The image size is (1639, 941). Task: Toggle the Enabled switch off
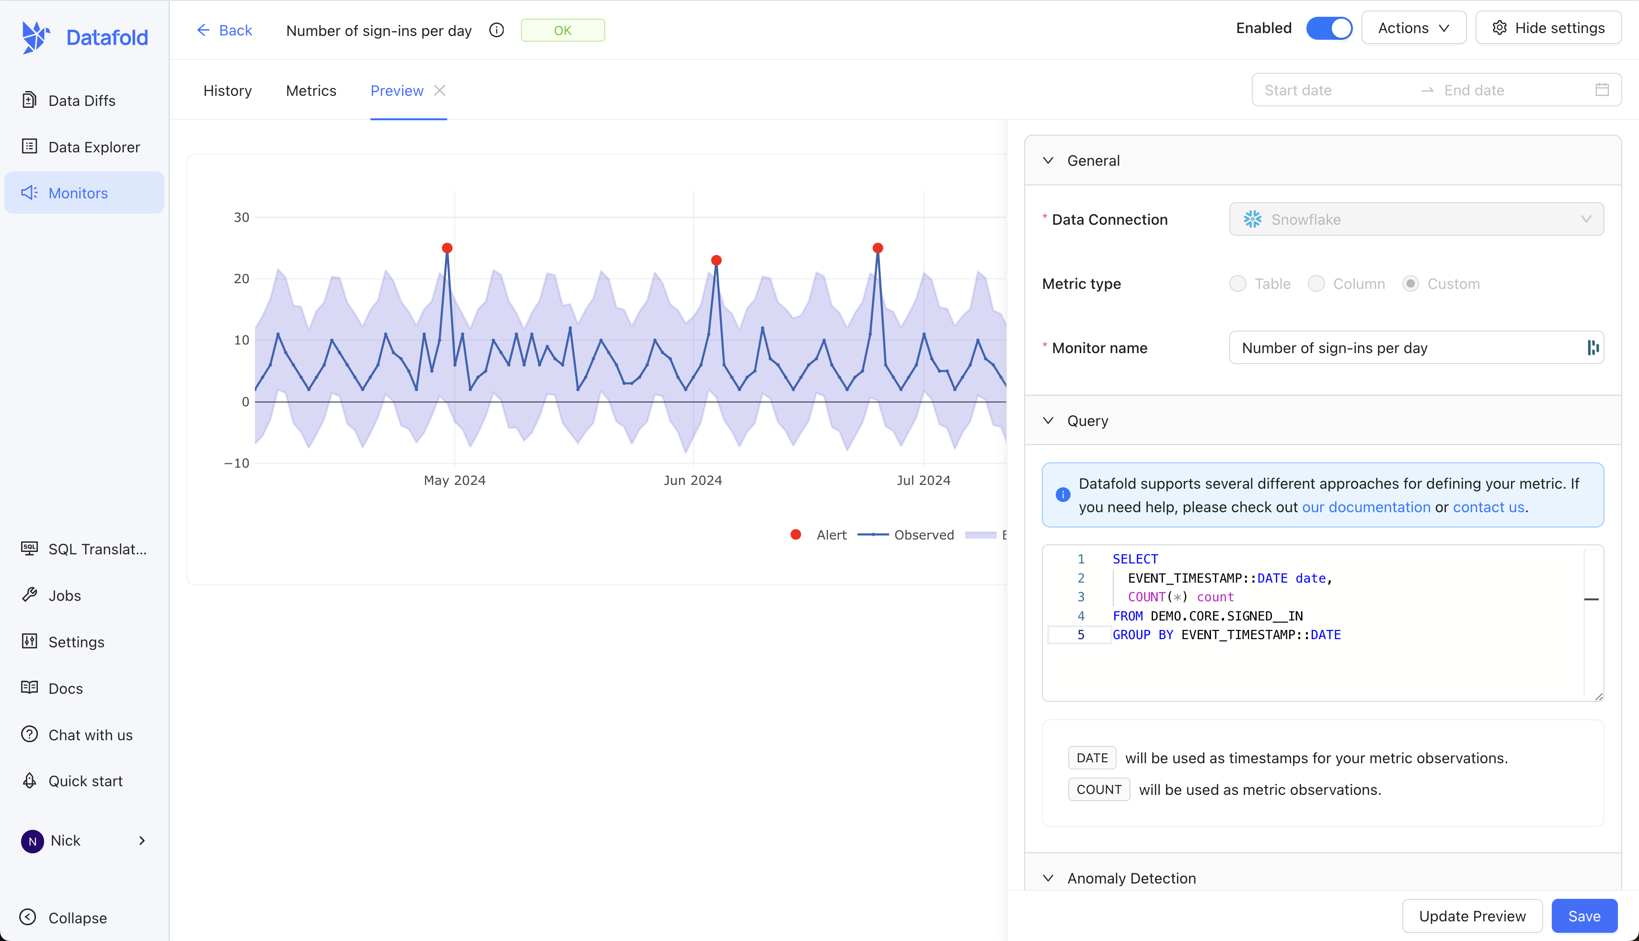[1329, 28]
